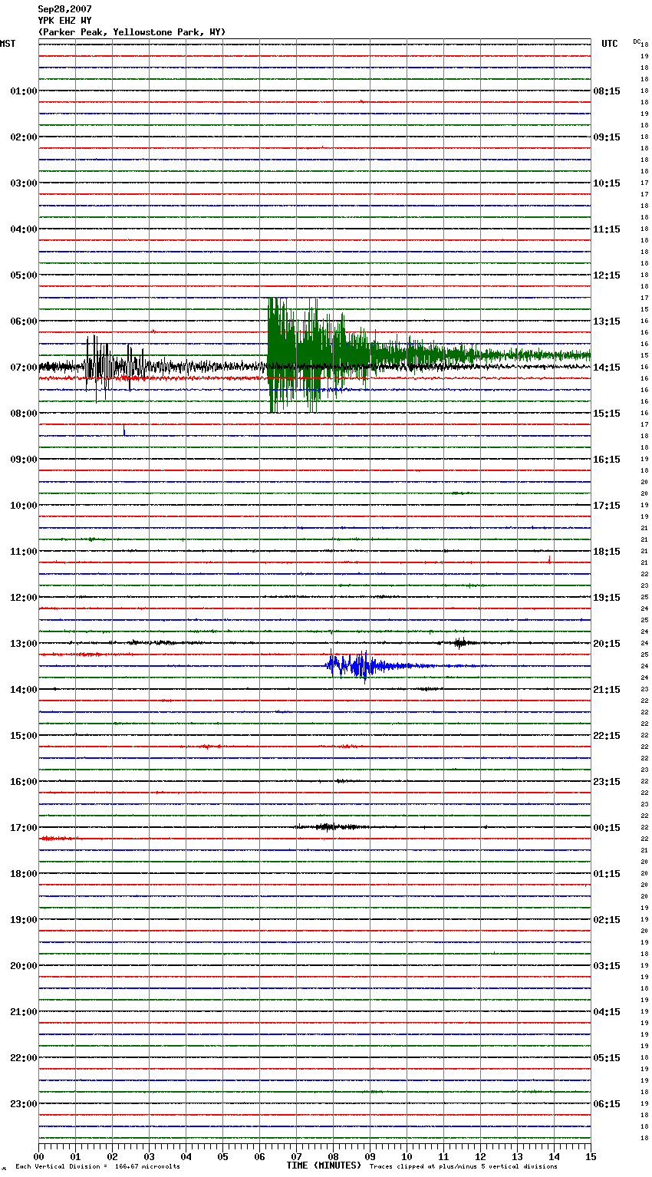Click the 10 minute tick label
Viewport: 652px width, 1177px height.
[x=407, y=1156]
